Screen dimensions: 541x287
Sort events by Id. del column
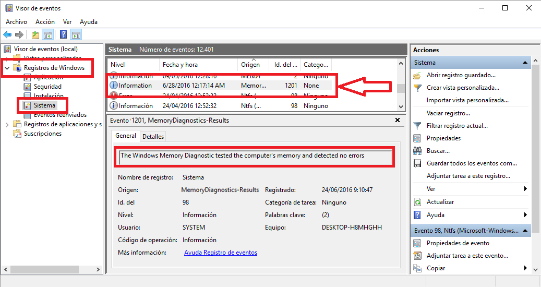(285, 65)
